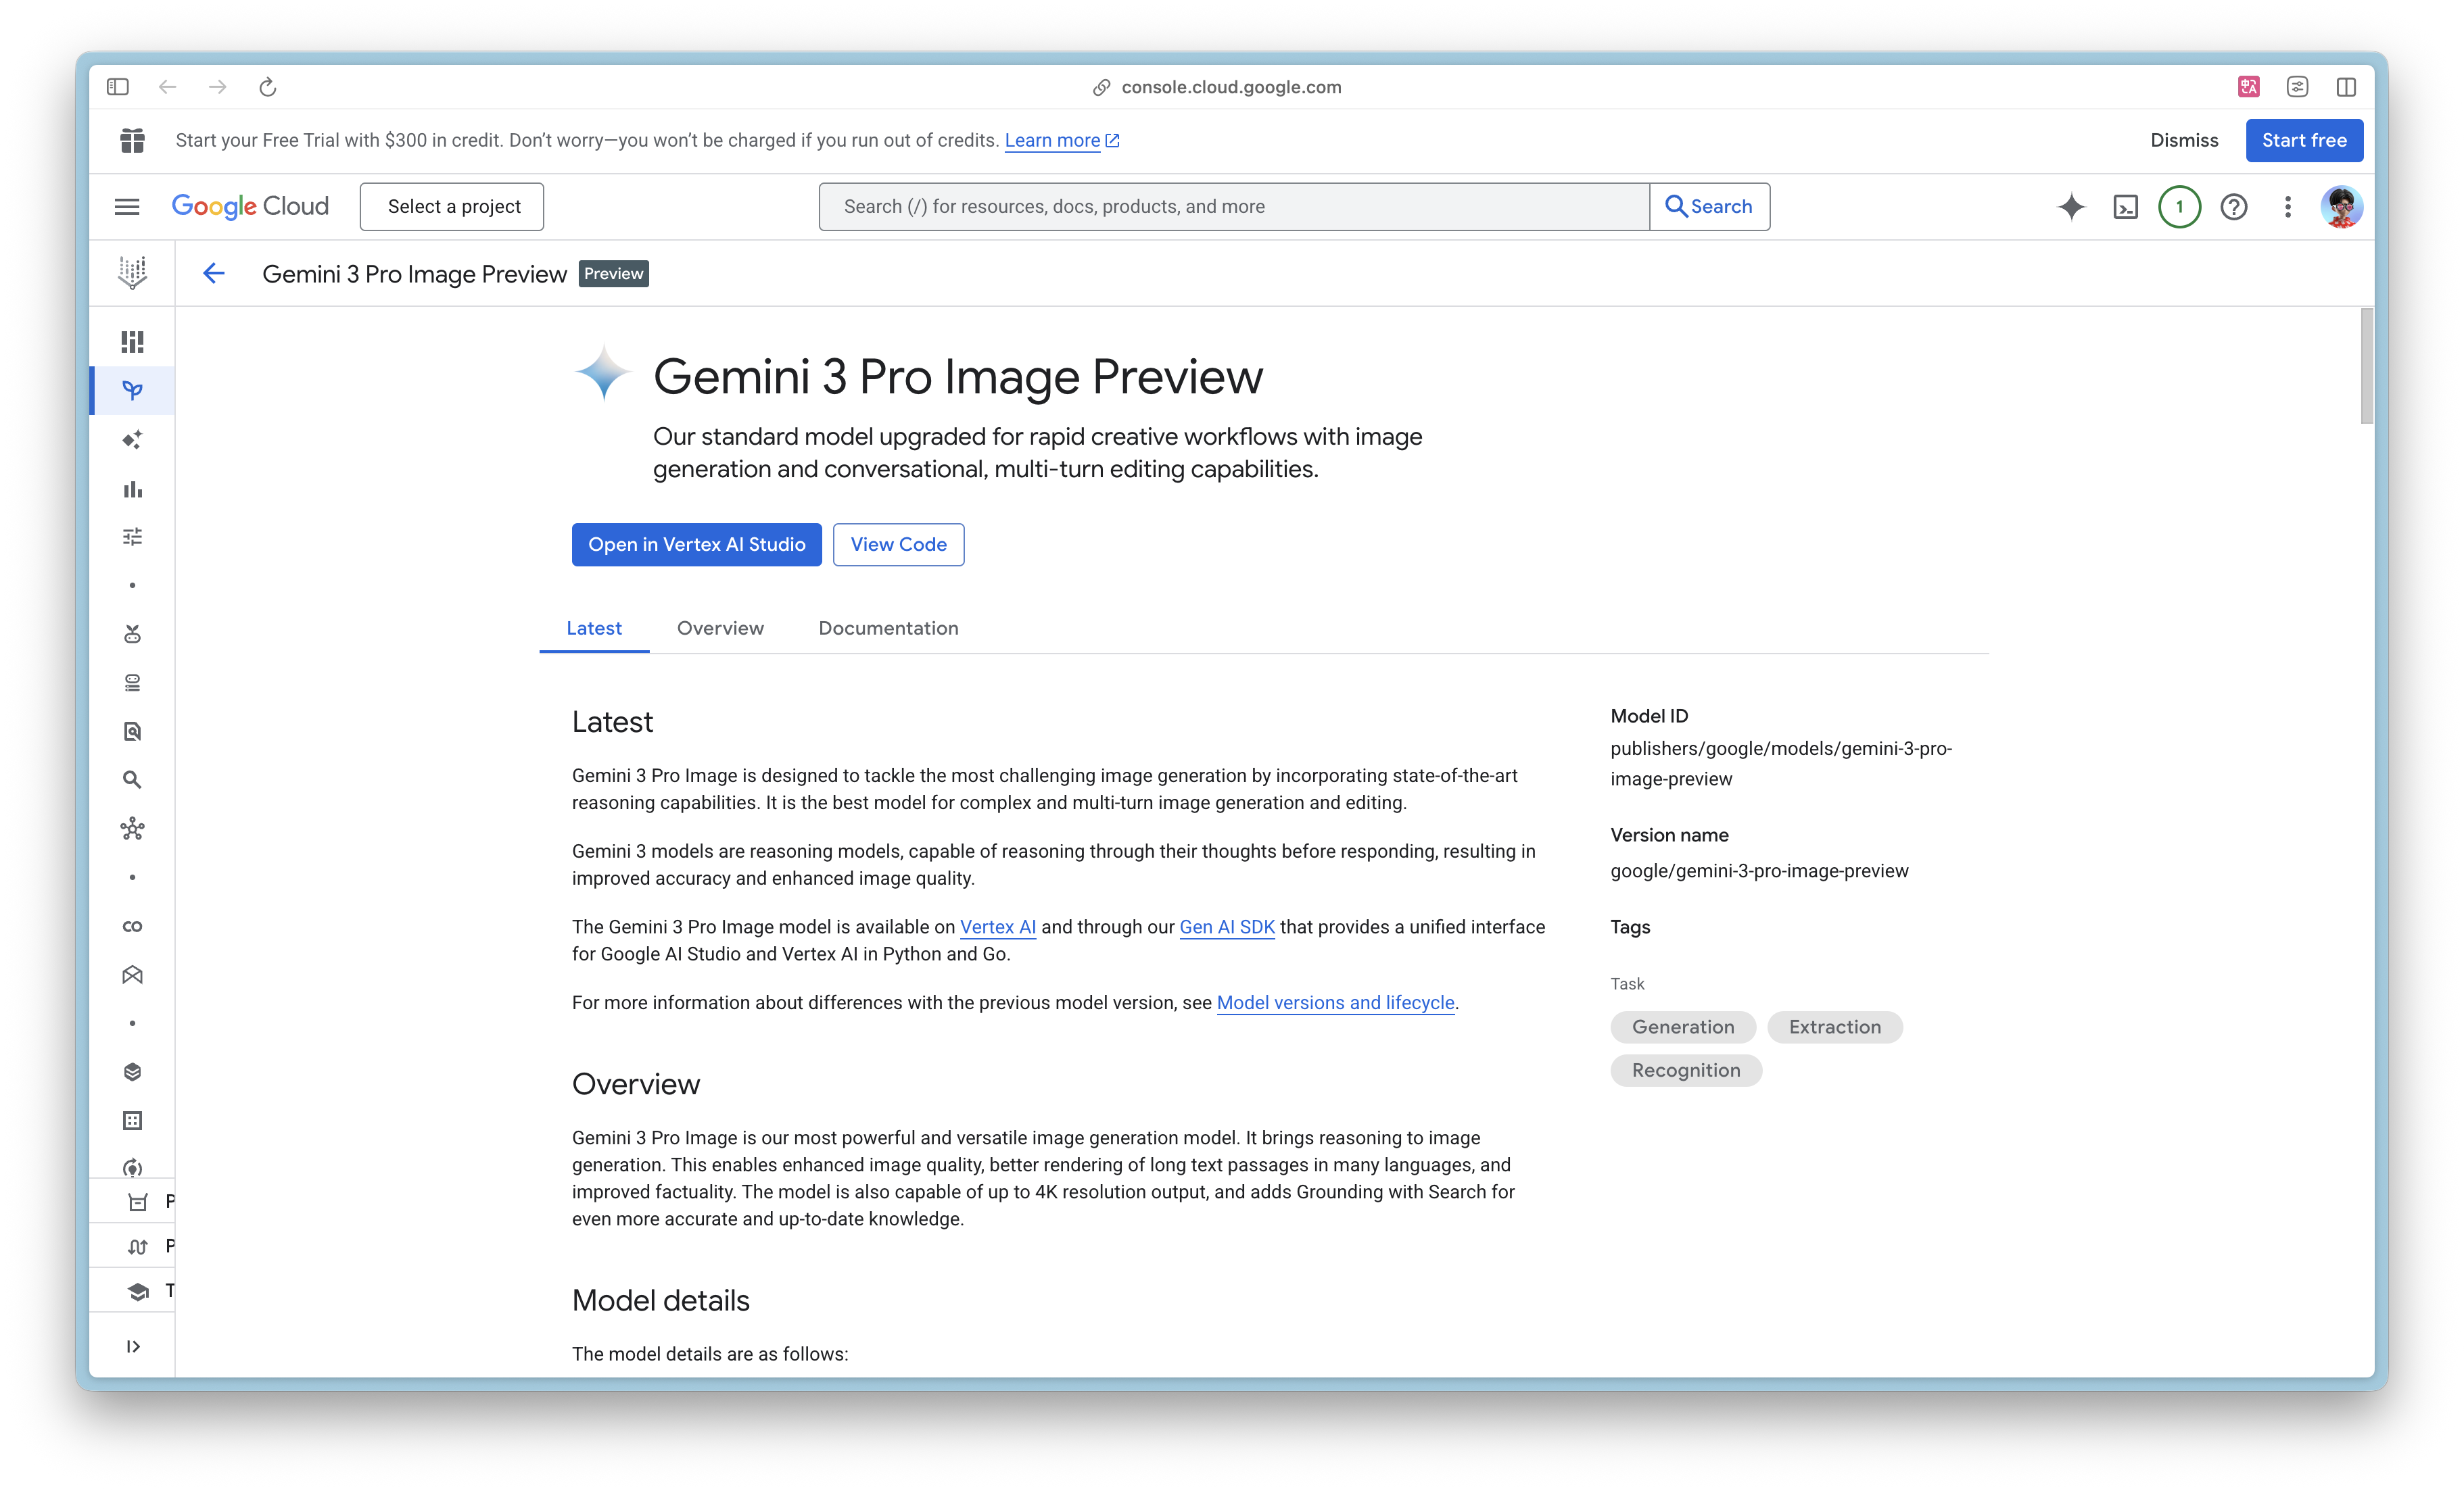Expand the left navigation panel
The height and width of the screenshot is (1491, 2464).
[x=132, y=1346]
